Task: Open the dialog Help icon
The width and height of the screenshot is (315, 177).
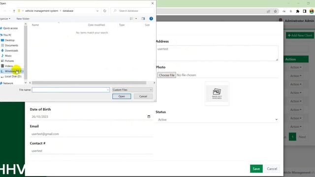Action: pos(151,19)
